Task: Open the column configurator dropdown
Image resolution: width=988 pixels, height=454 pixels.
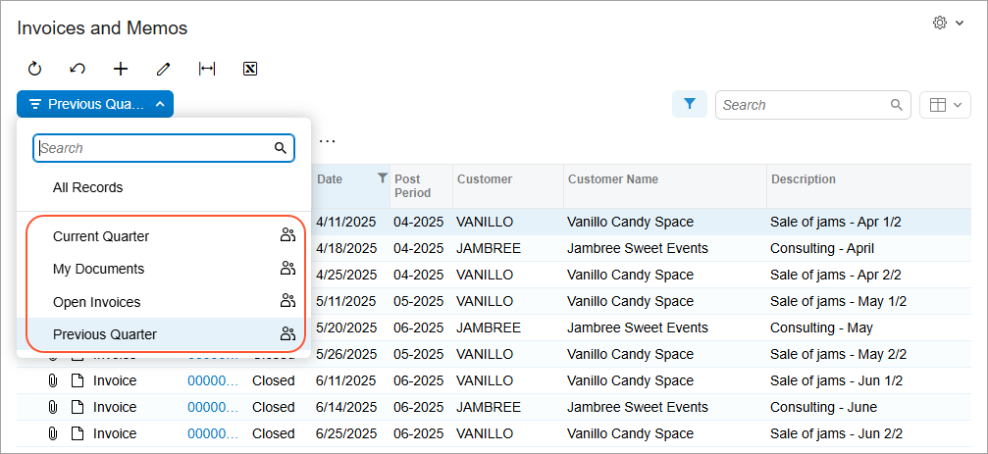Action: click(945, 105)
